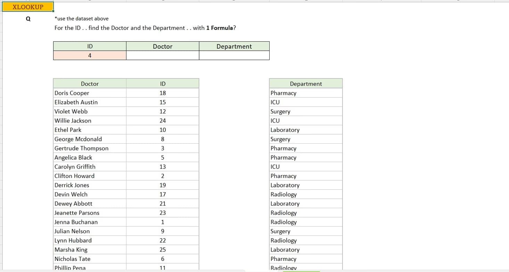509x272 pixels.
Task: Click the Jenna Buchanan cell
Action: [x=90, y=222]
